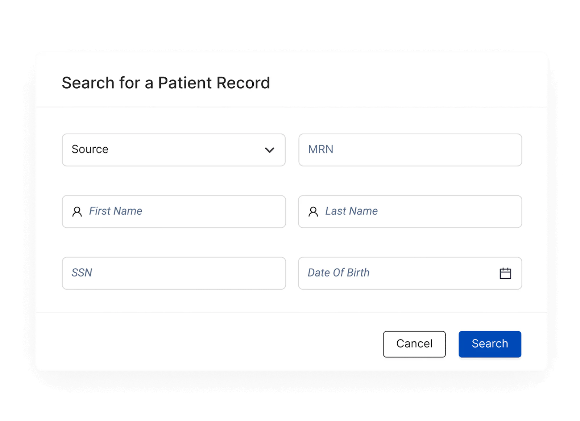
Task: Expand the Source dropdown list
Action: (x=174, y=150)
